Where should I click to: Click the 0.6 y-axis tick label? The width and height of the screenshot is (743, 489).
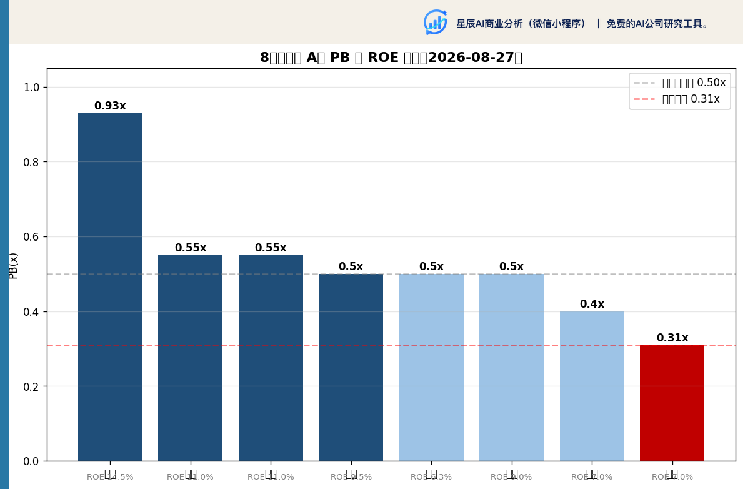point(32,236)
